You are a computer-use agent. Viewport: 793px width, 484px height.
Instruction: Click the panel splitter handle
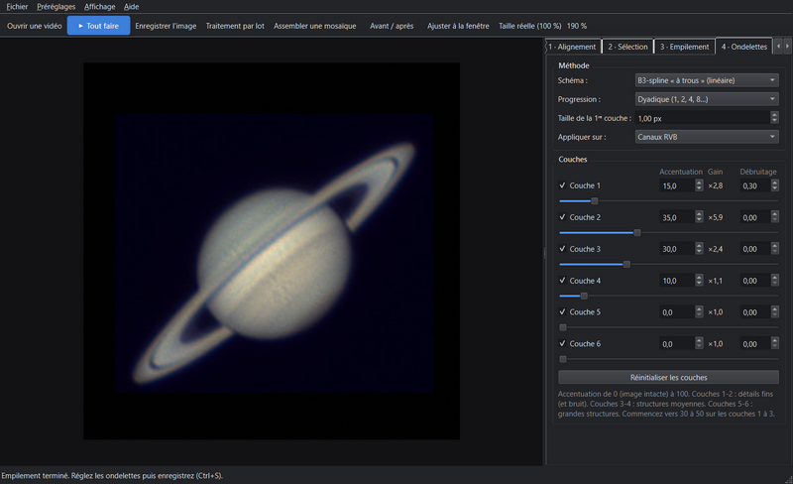pyautogui.click(x=544, y=252)
